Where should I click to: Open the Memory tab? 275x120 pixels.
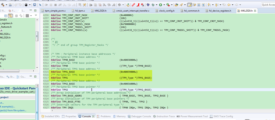(x=119, y=116)
